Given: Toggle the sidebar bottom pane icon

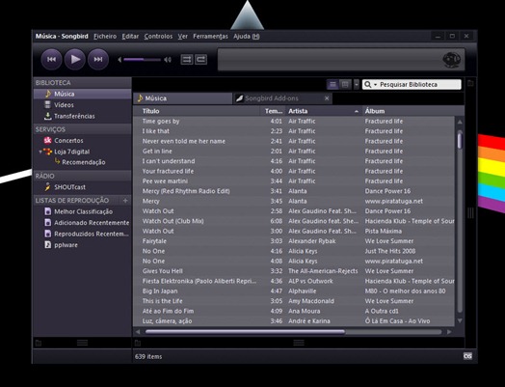Looking at the screenshot, I should tap(39, 343).
